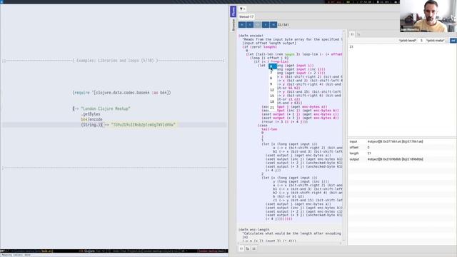Image resolution: width=457 pixels, height=257 pixels.
Task: Jump to first step in debugger
Action: (242, 25)
